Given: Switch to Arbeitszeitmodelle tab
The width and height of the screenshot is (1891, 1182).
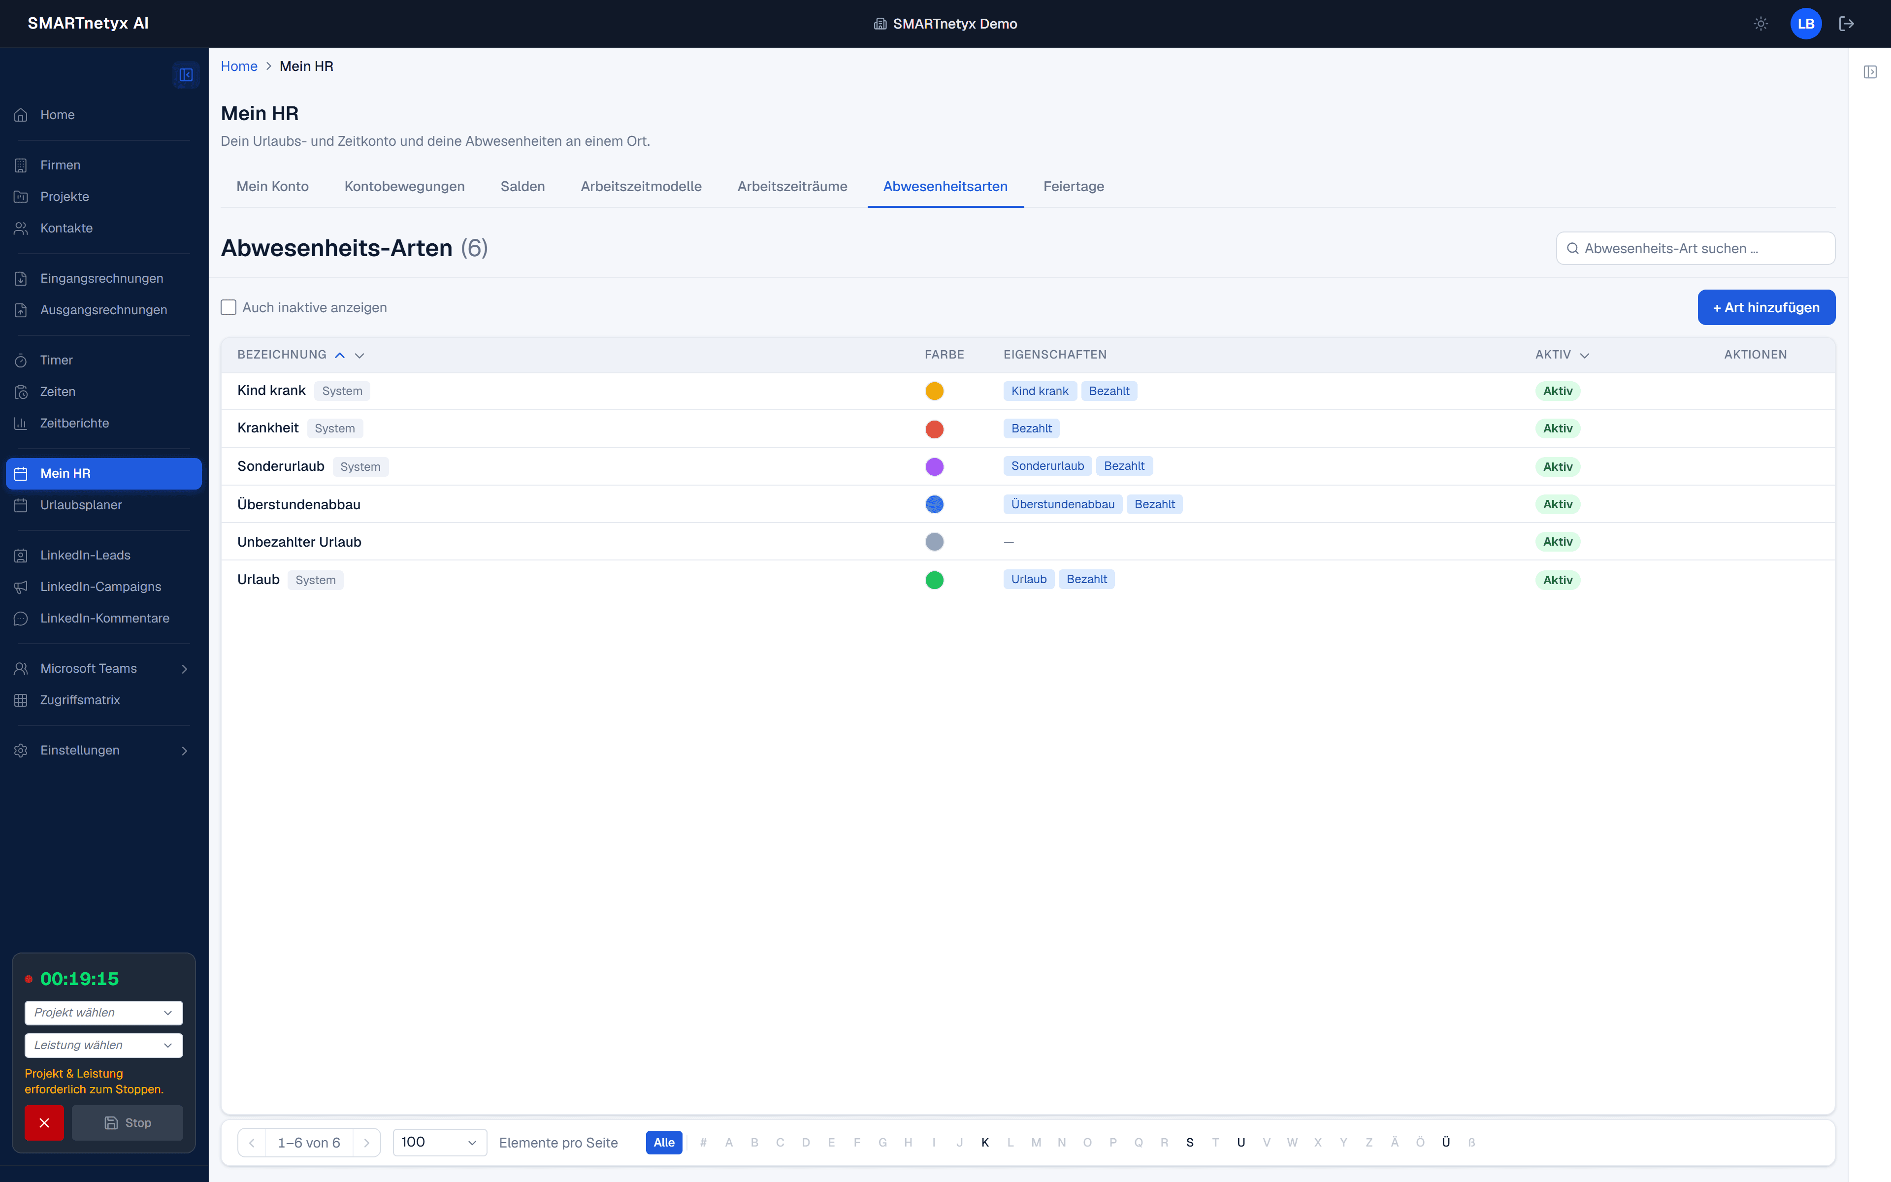Looking at the screenshot, I should pyautogui.click(x=641, y=186).
